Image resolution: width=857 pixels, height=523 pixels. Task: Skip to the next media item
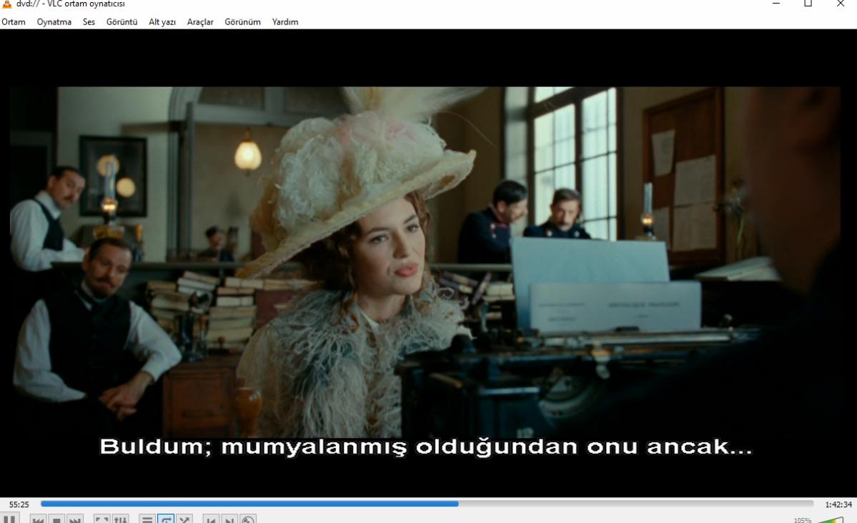[75, 519]
